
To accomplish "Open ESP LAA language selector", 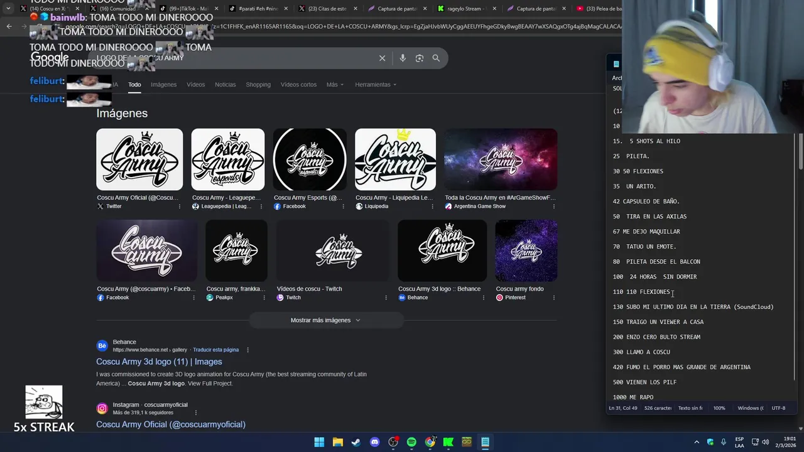I will click(x=739, y=442).
